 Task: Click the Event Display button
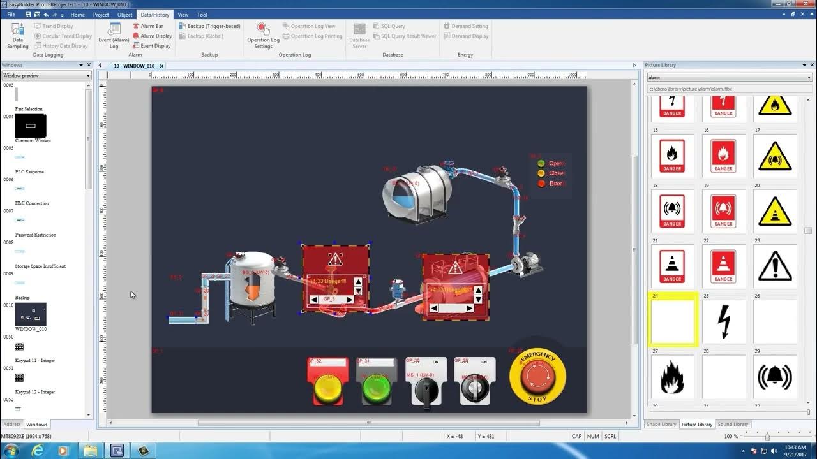click(x=155, y=46)
